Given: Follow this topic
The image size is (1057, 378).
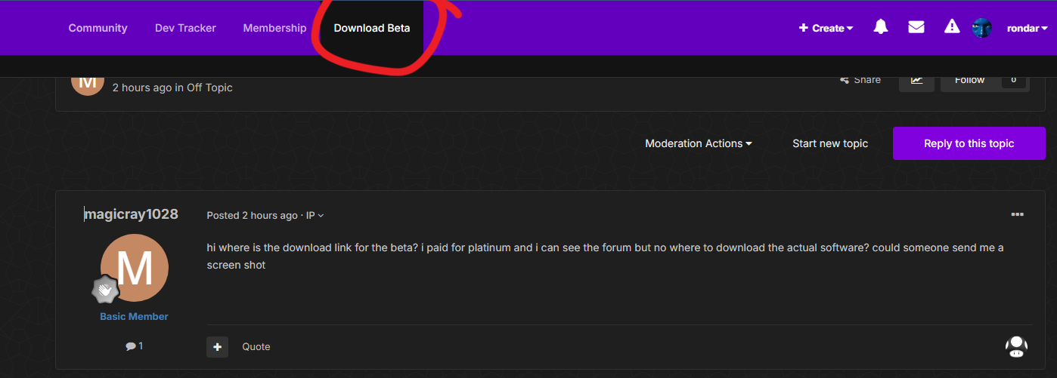Looking at the screenshot, I should coord(969,79).
